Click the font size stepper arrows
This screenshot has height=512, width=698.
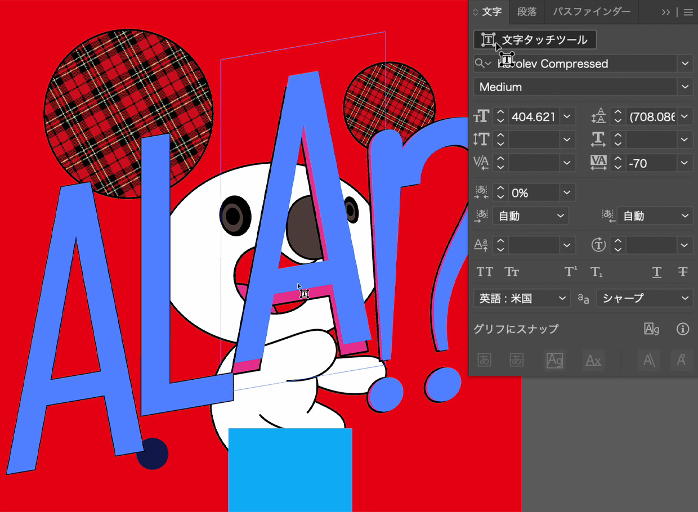click(500, 116)
